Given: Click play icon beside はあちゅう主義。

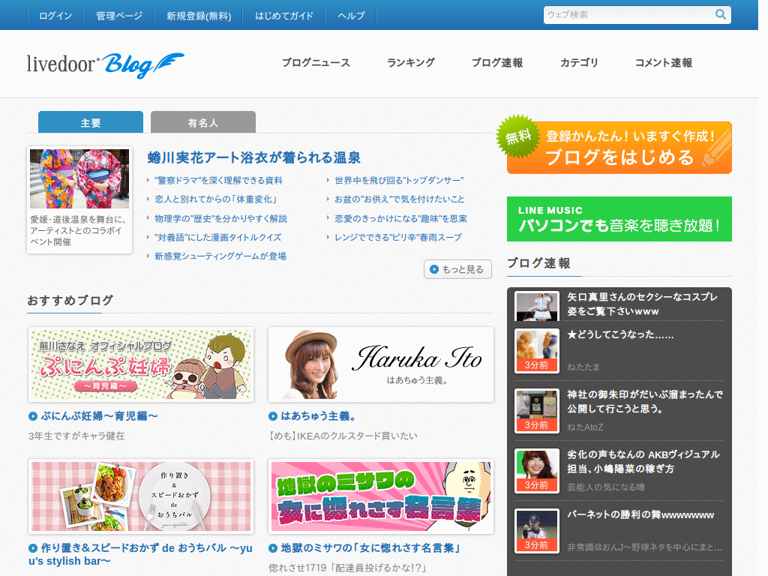Looking at the screenshot, I should pos(273,416).
